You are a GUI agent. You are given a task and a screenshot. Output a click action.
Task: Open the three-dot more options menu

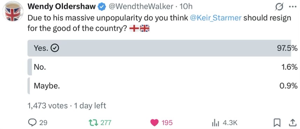point(293,7)
